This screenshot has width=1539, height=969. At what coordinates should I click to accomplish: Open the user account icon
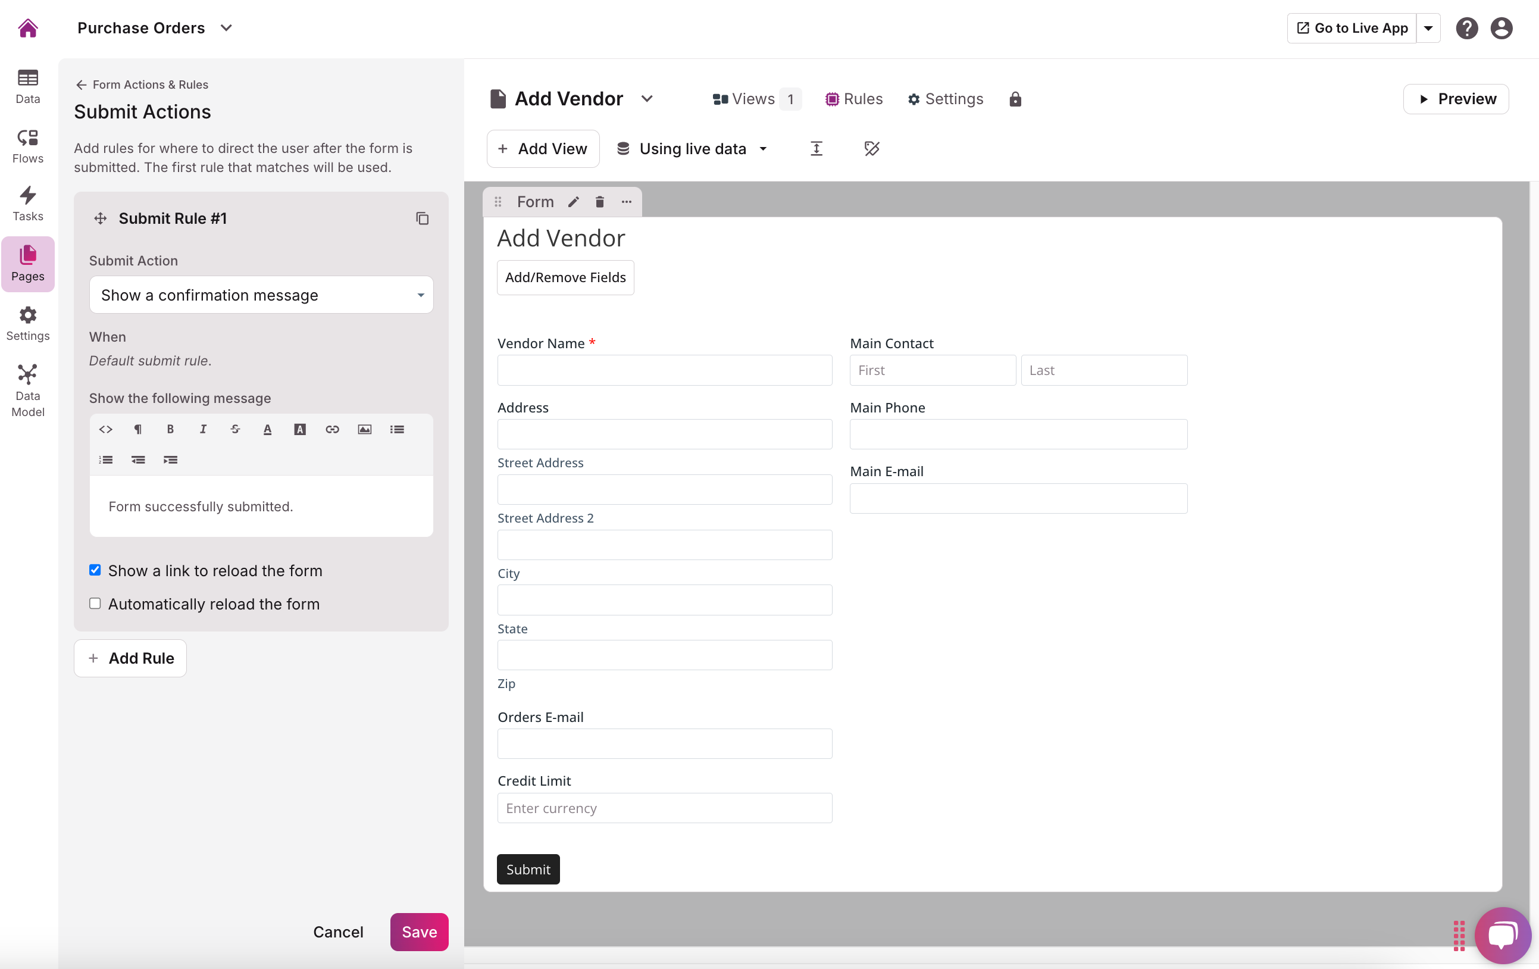pyautogui.click(x=1502, y=28)
